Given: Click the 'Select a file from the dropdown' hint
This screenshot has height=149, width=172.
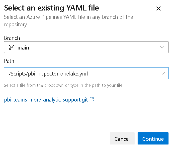Looking at the screenshot, I should click(x=63, y=85).
